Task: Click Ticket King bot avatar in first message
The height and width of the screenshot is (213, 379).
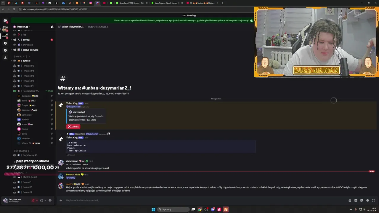Action: point(61,105)
